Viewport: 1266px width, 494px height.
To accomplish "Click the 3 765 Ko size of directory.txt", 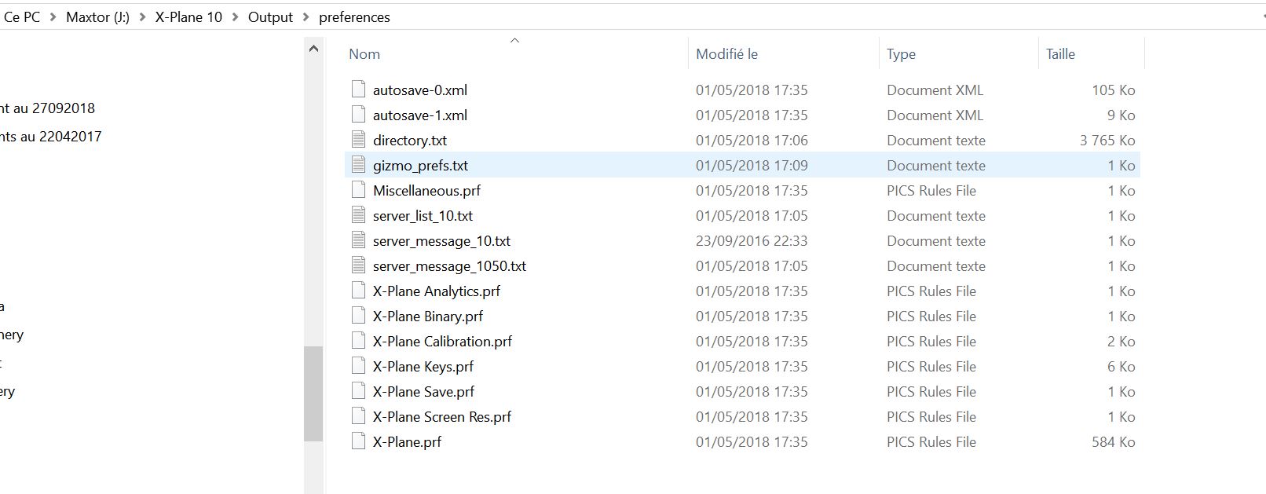I will [1107, 141].
